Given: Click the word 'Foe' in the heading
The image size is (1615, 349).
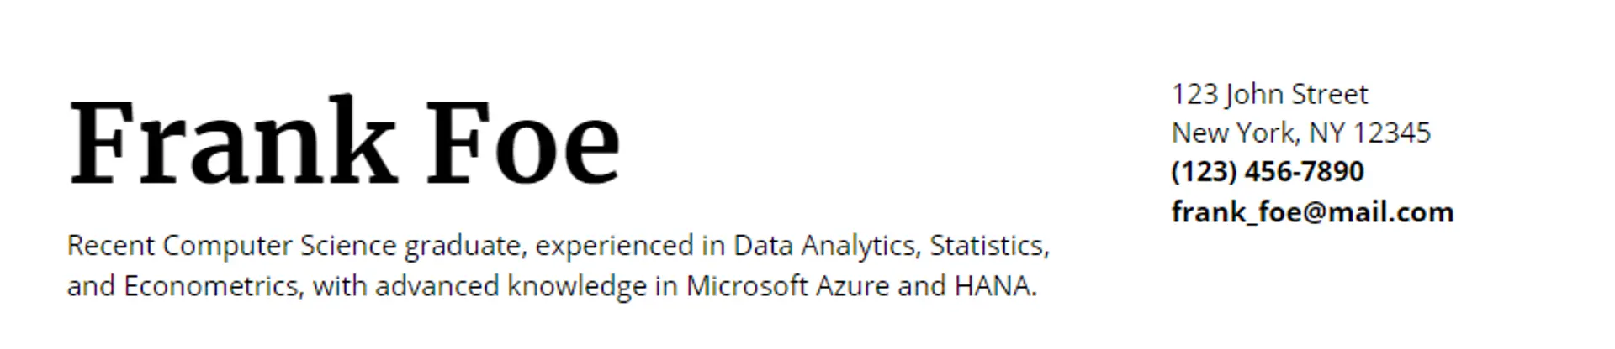Looking at the screenshot, I should pyautogui.click(x=523, y=143).
